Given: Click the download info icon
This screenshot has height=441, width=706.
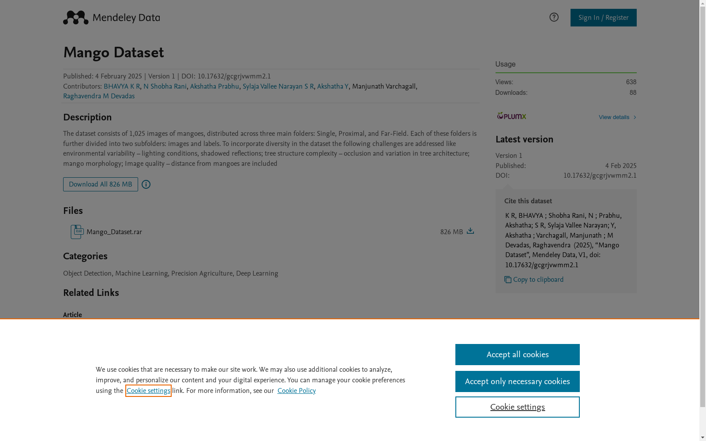Looking at the screenshot, I should [x=146, y=184].
